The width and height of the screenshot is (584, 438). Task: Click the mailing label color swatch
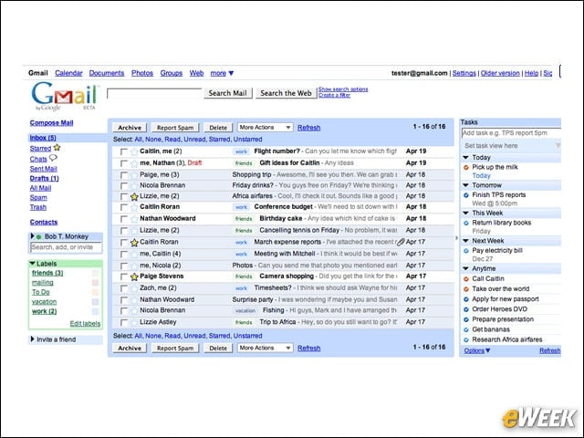(x=95, y=283)
